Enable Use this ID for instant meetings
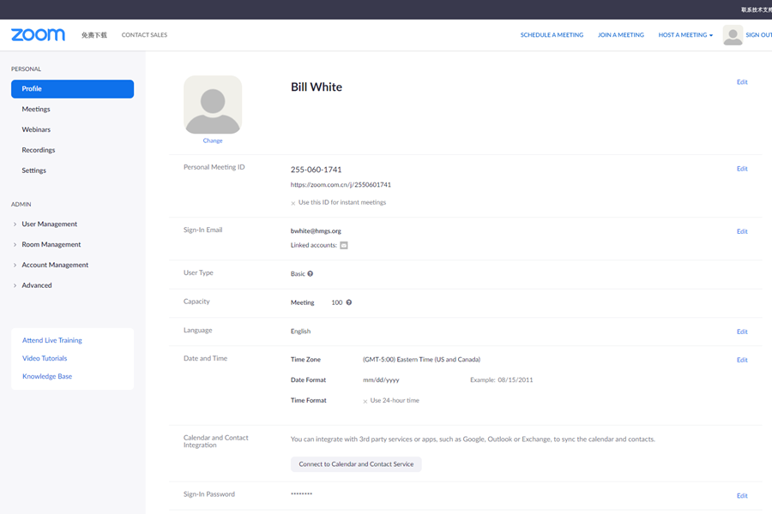The width and height of the screenshot is (772, 514). click(x=293, y=203)
